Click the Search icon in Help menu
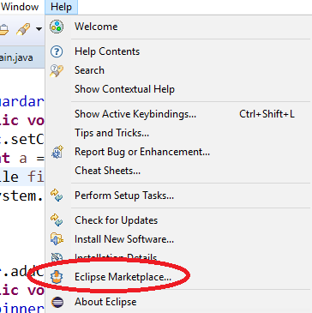Viewport: 312px width, 313px height. coord(57,70)
